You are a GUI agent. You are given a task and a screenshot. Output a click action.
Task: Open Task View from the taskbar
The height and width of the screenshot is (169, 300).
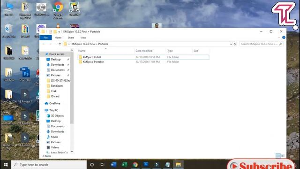point(103,165)
